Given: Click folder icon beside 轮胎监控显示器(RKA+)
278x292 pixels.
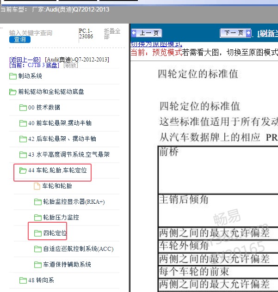Looking at the screenshot, I should pyautogui.click(x=37, y=202).
